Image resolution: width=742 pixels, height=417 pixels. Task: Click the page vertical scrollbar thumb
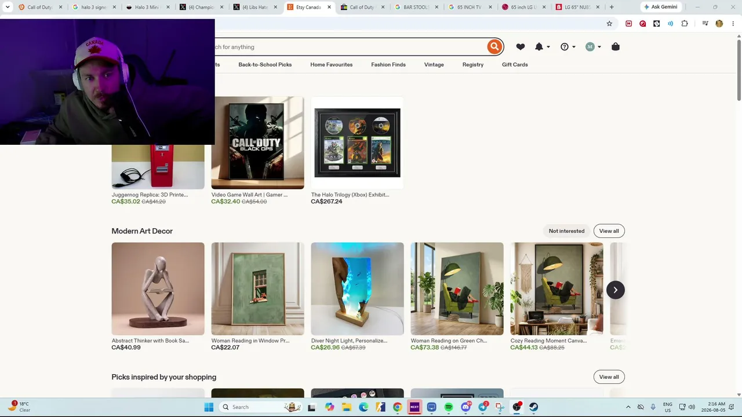739,69
